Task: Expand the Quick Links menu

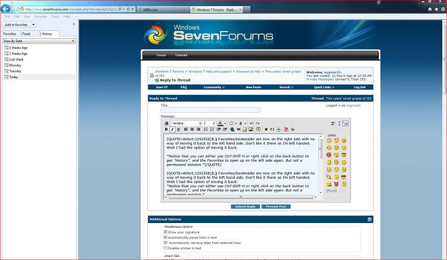Action: tap(324, 87)
